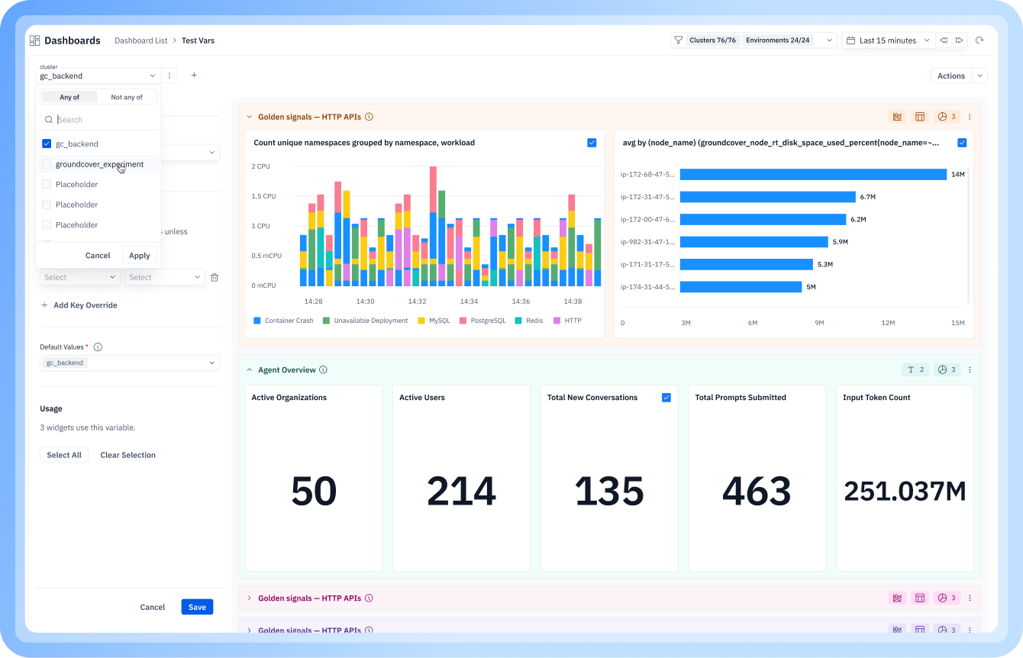
Task: Step time range forward arrow icon
Action: coord(960,40)
